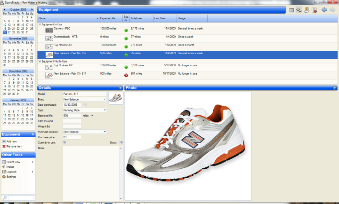Sort by the Expected life column header
Viewport: 339px width, 204px height.
click(111, 18)
